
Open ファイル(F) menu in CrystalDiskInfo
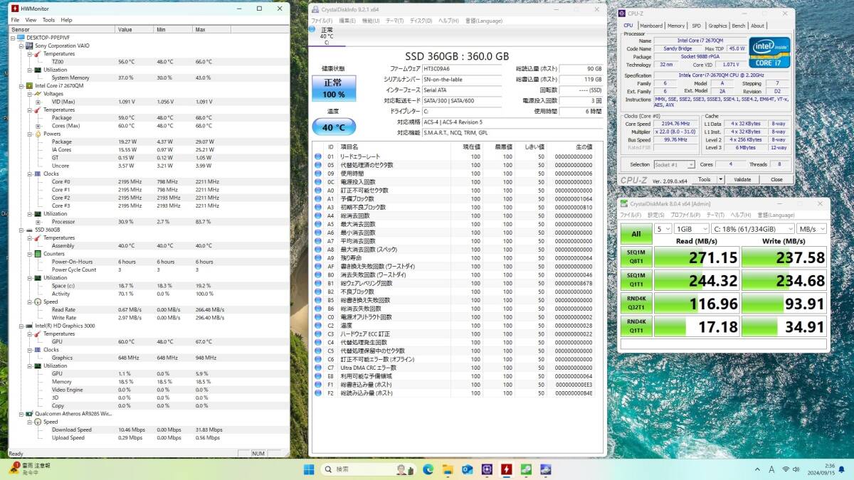pyautogui.click(x=322, y=21)
